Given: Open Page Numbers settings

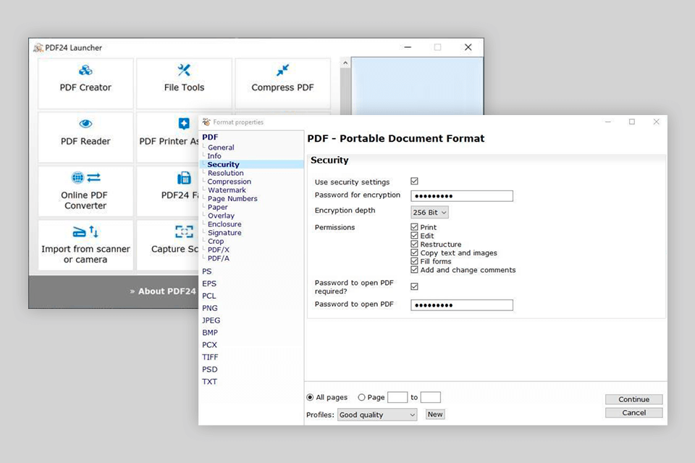Looking at the screenshot, I should 232,198.
